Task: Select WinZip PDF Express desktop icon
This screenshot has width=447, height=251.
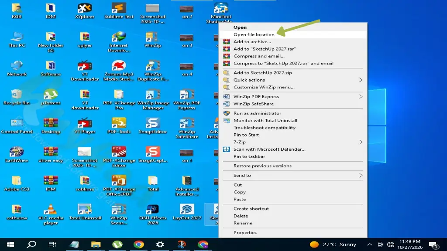Action: (x=187, y=100)
